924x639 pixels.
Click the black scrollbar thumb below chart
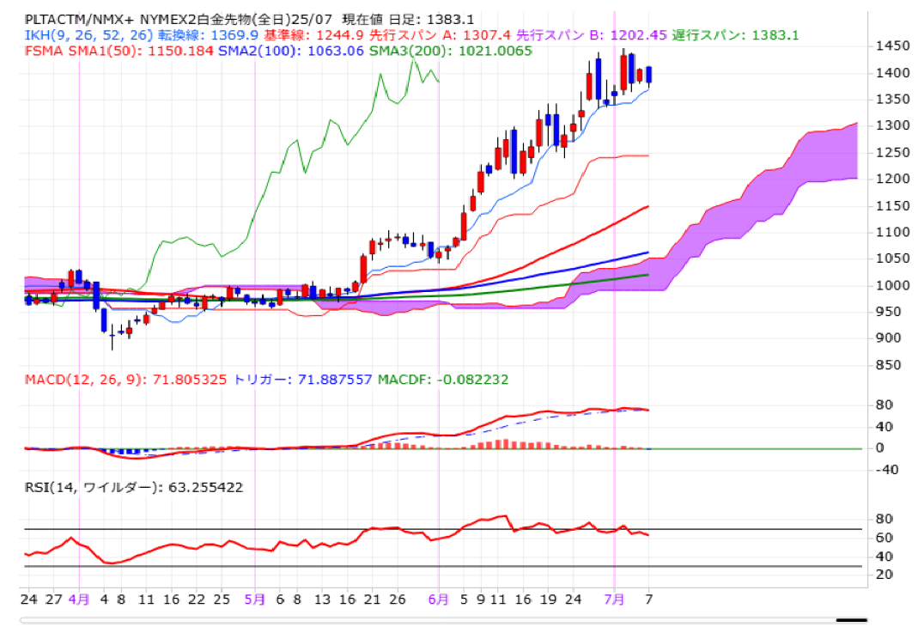coord(852,620)
